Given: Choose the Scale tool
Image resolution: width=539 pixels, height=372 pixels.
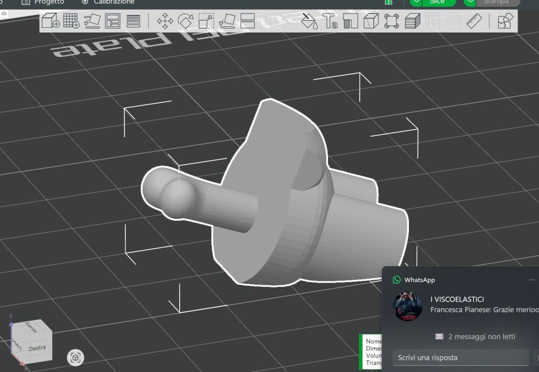Looking at the screenshot, I should 206,21.
